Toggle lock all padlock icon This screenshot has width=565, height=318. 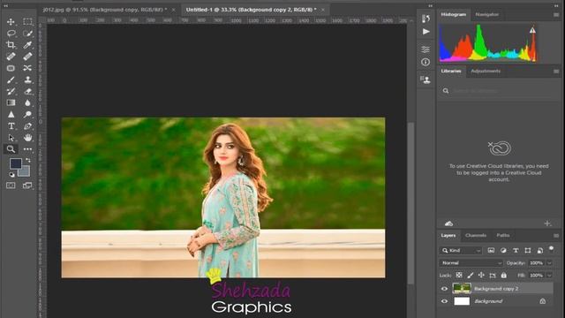click(x=504, y=275)
